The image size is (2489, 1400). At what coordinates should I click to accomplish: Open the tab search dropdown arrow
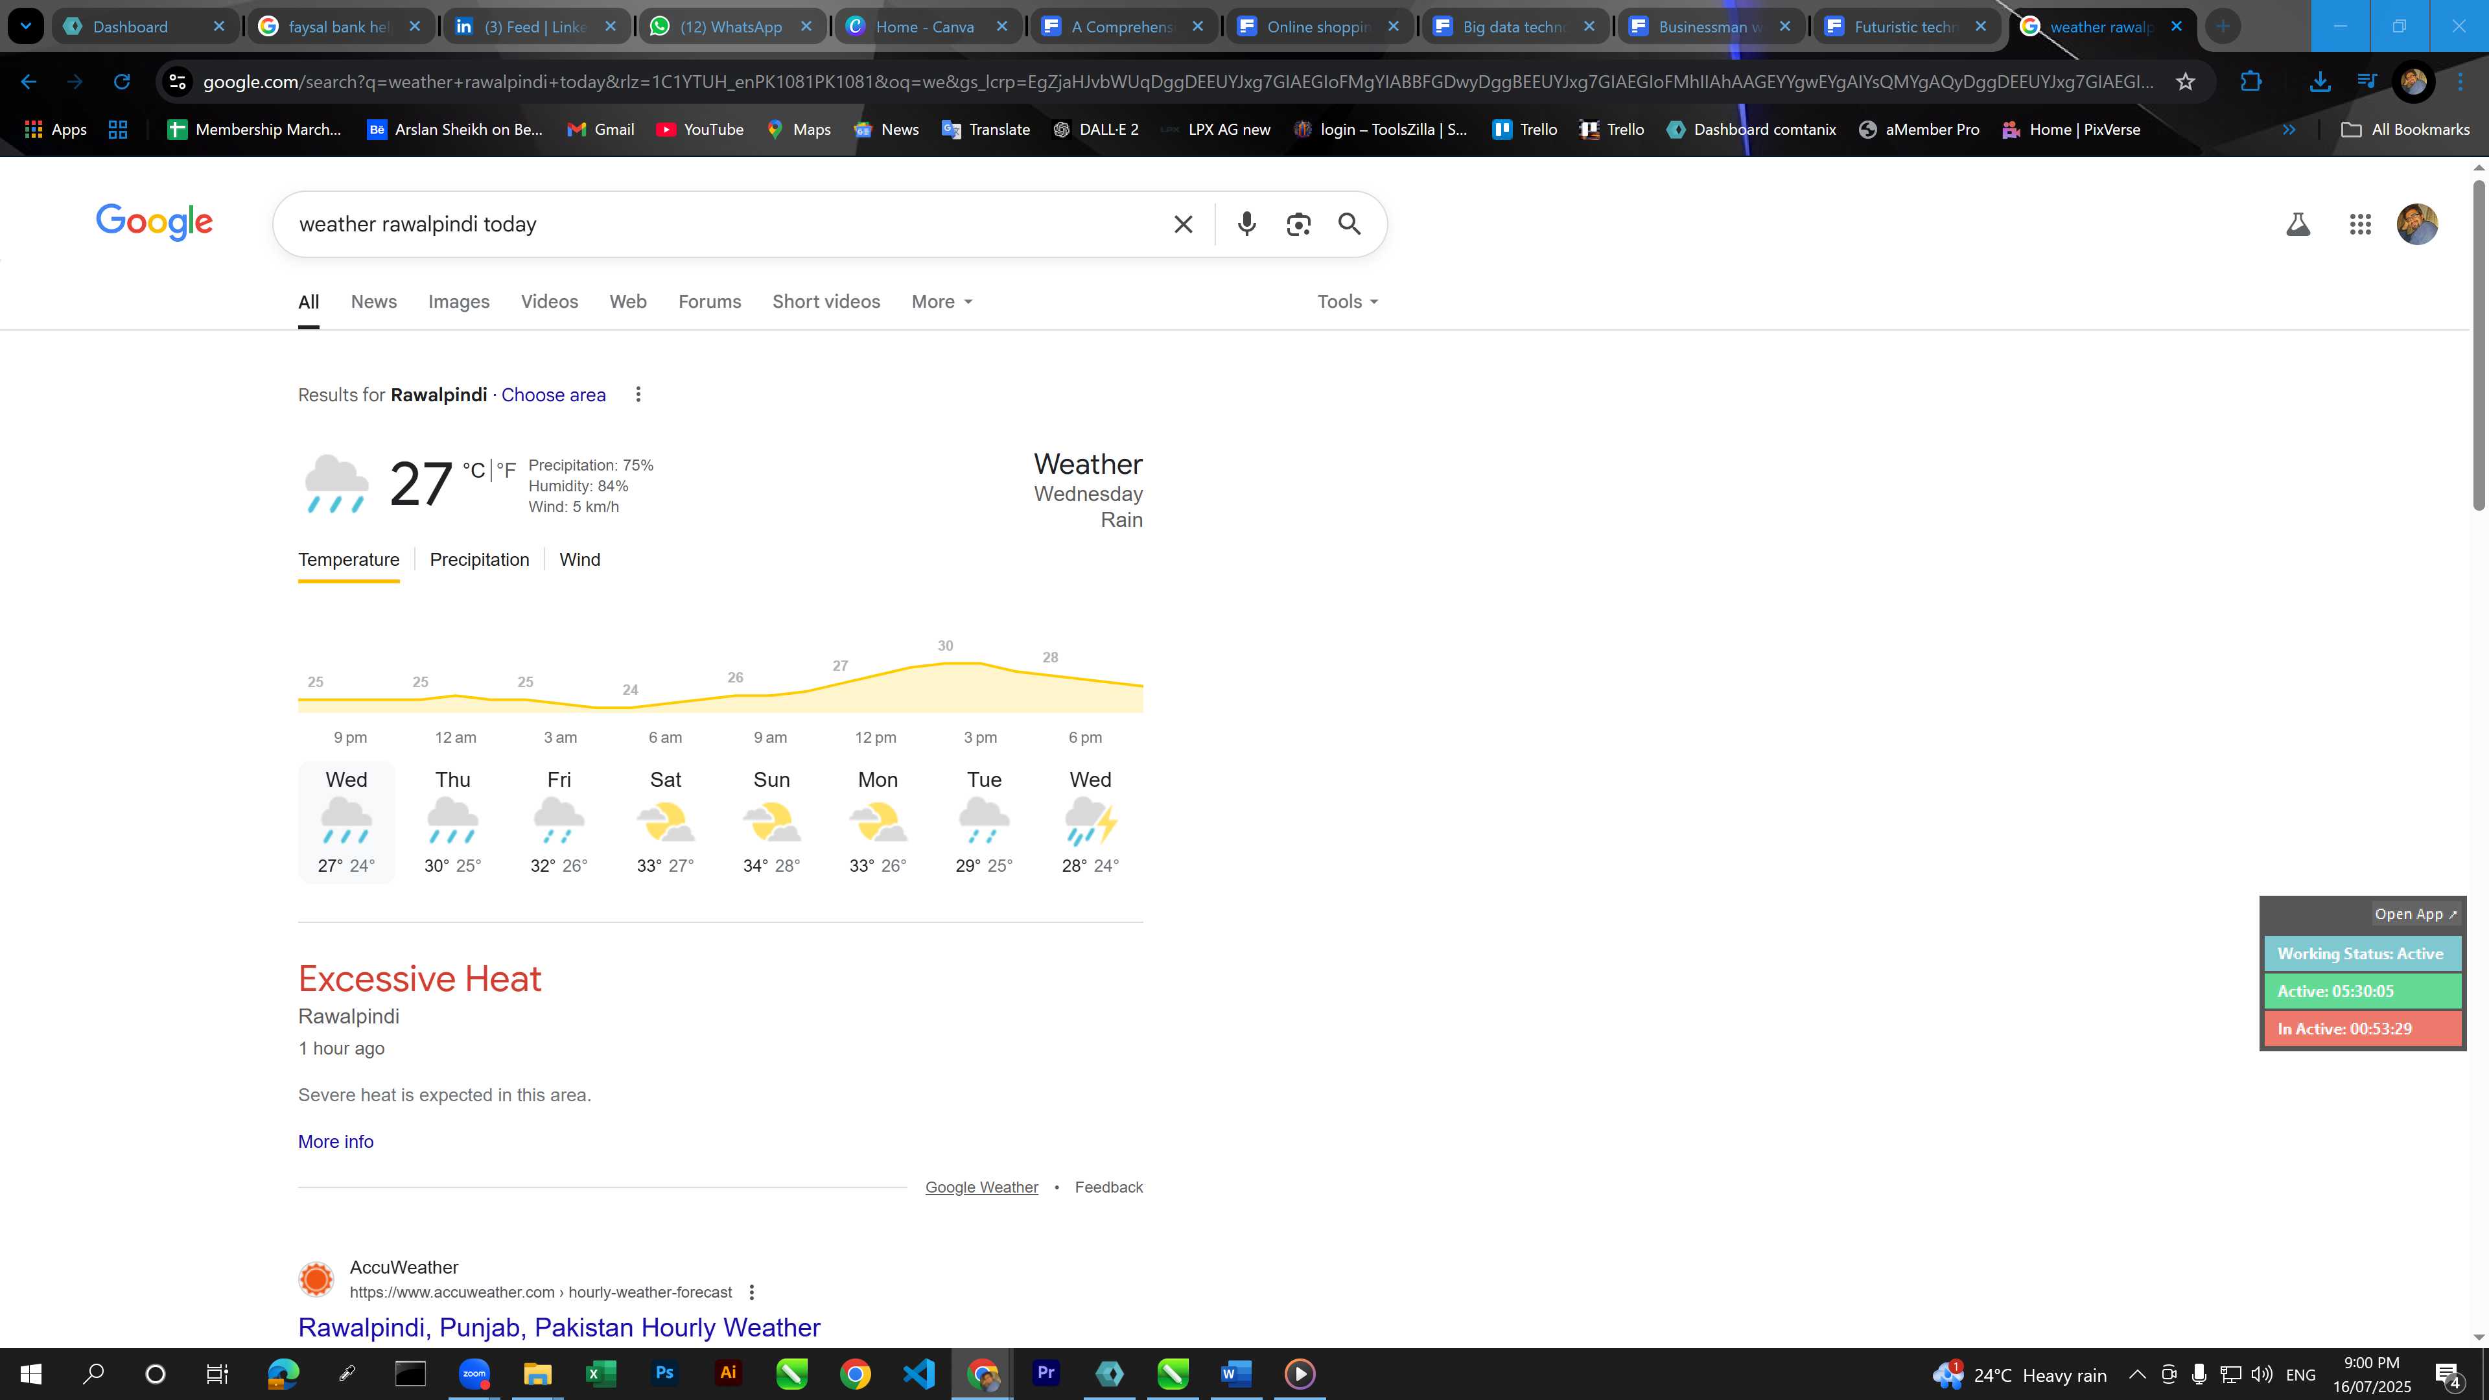click(25, 26)
